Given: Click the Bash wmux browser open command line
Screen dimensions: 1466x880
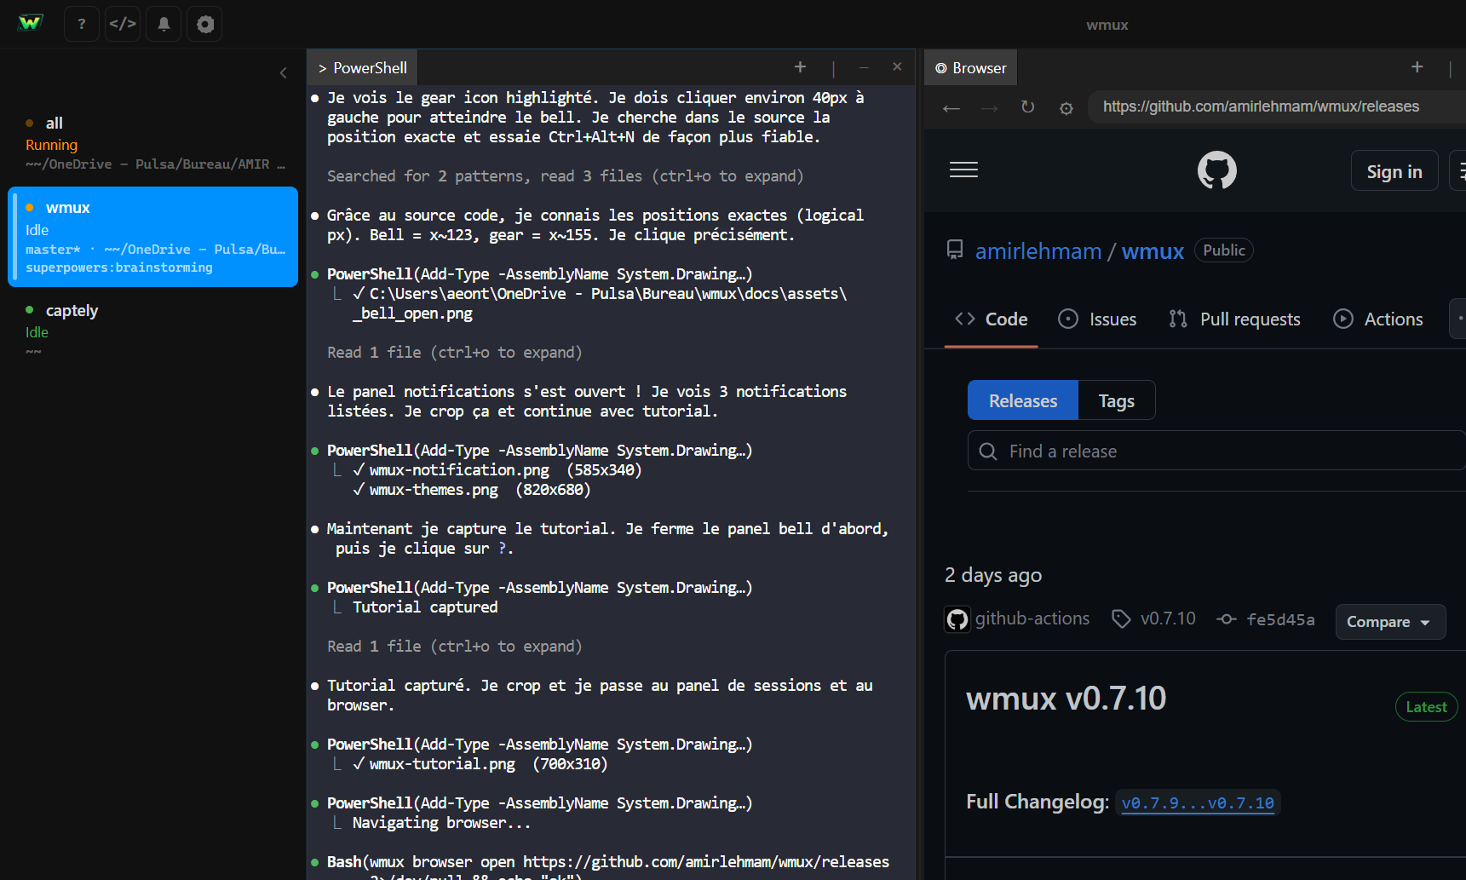Looking at the screenshot, I should pos(607,862).
